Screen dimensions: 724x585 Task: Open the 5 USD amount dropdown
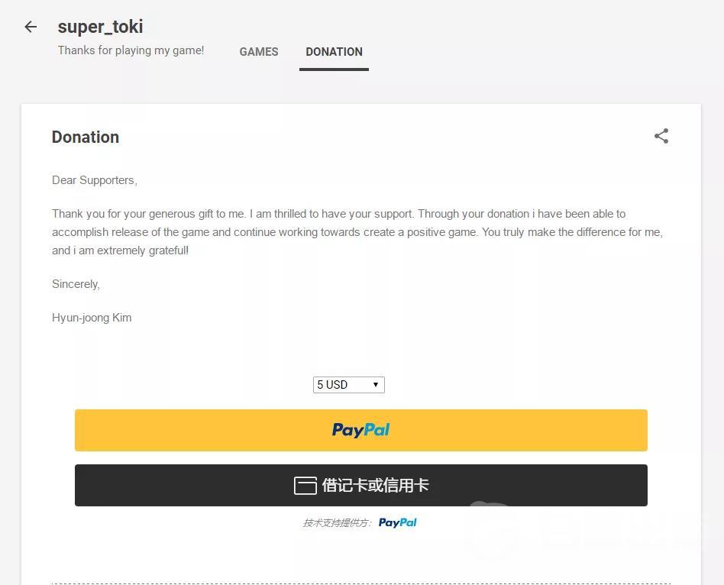click(348, 385)
